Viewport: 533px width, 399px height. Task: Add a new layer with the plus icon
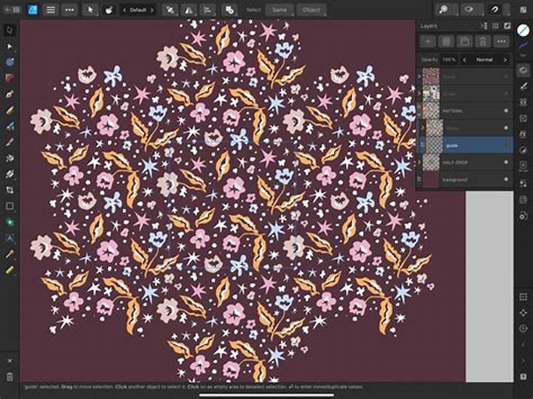coord(427,41)
